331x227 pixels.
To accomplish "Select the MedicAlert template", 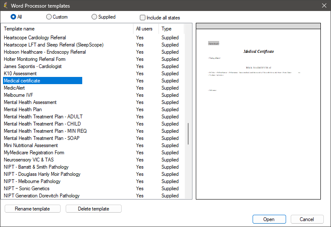I will [14, 88].
